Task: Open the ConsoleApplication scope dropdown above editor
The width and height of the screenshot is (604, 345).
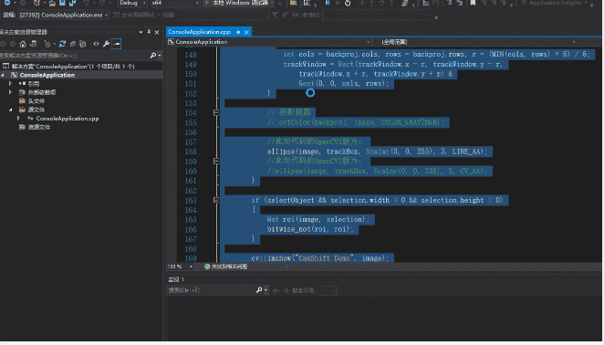Action: tap(269, 42)
